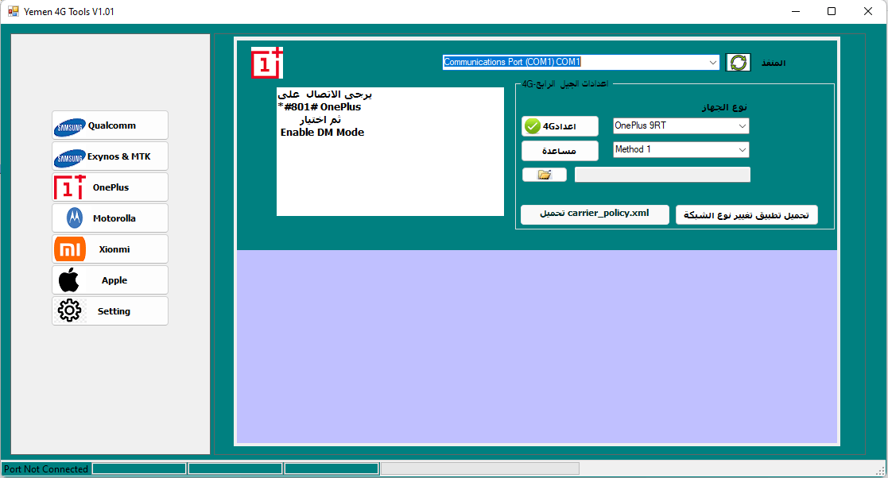Click the green checkmark on the 4G settings button
888x478 pixels.
tap(531, 125)
